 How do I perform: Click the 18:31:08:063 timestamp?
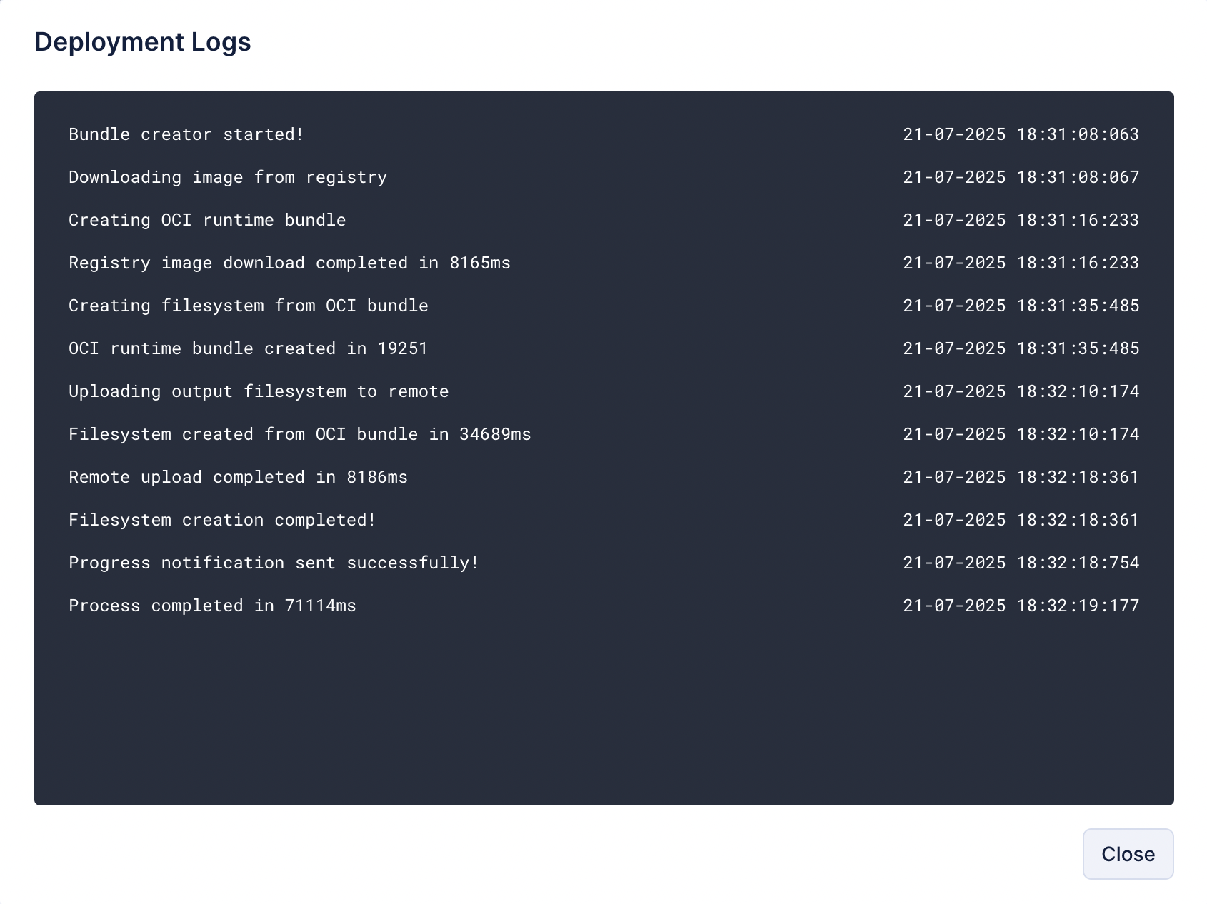pos(1021,134)
